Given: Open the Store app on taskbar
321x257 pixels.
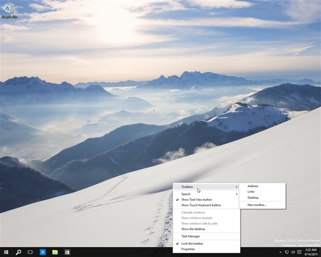Looking at the screenshot, I should (67, 252).
